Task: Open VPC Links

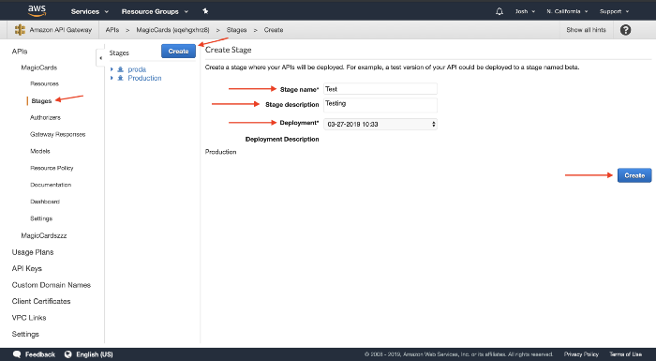Action: click(x=29, y=318)
